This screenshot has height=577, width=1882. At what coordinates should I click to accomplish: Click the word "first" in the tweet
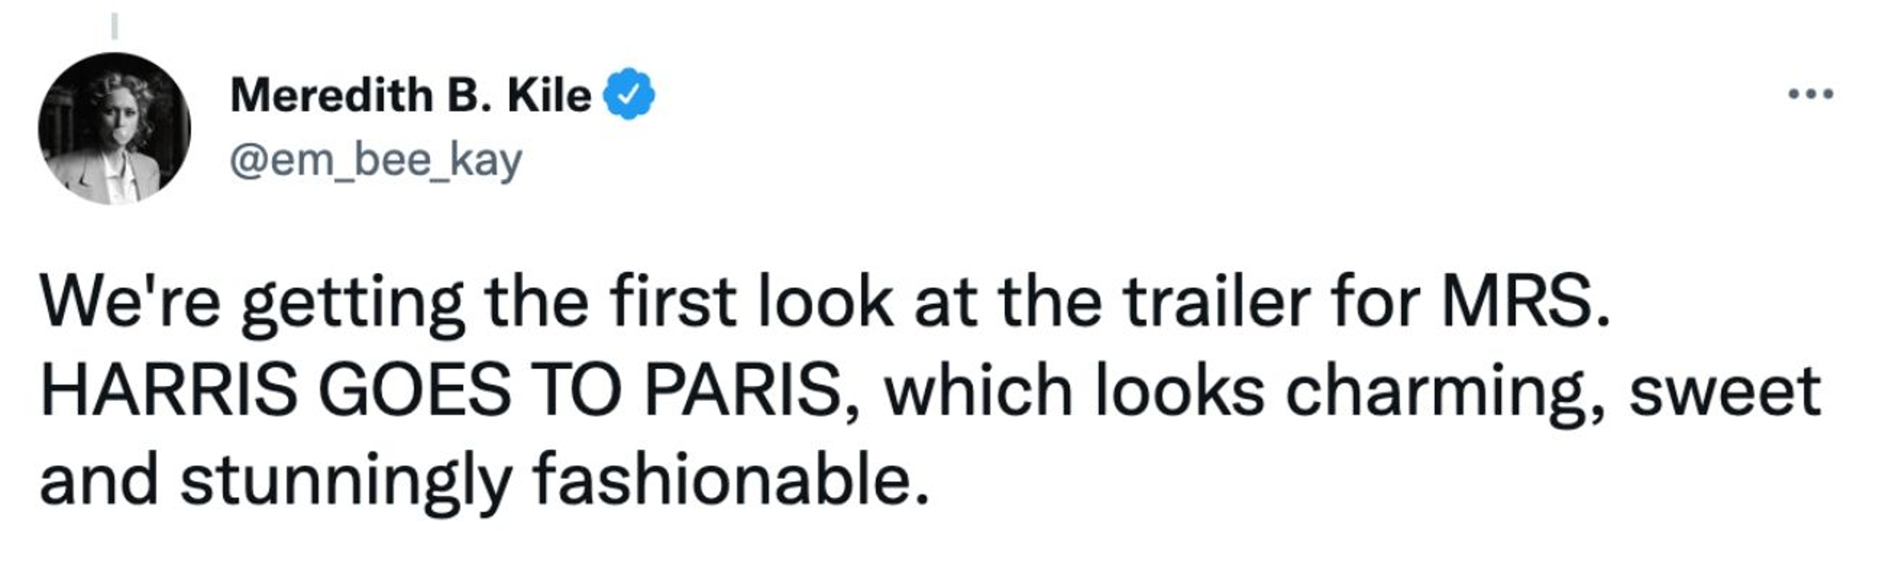672,302
